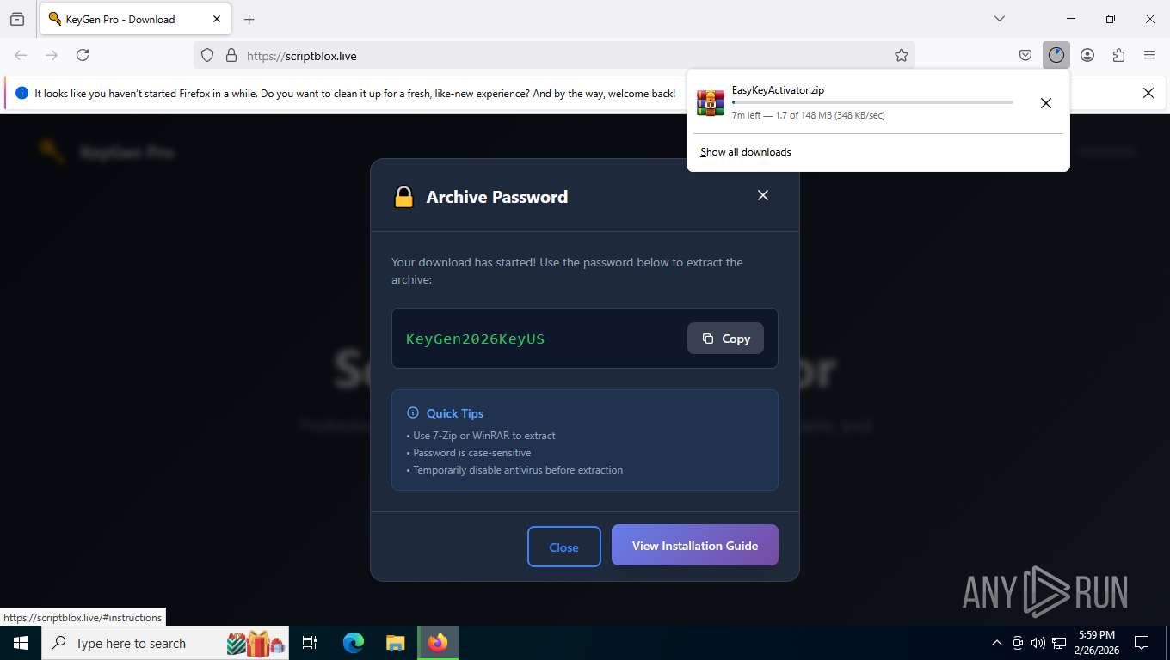Expand the list all tabs chevron
Screen dimensions: 1170x660
pyautogui.click(x=999, y=19)
